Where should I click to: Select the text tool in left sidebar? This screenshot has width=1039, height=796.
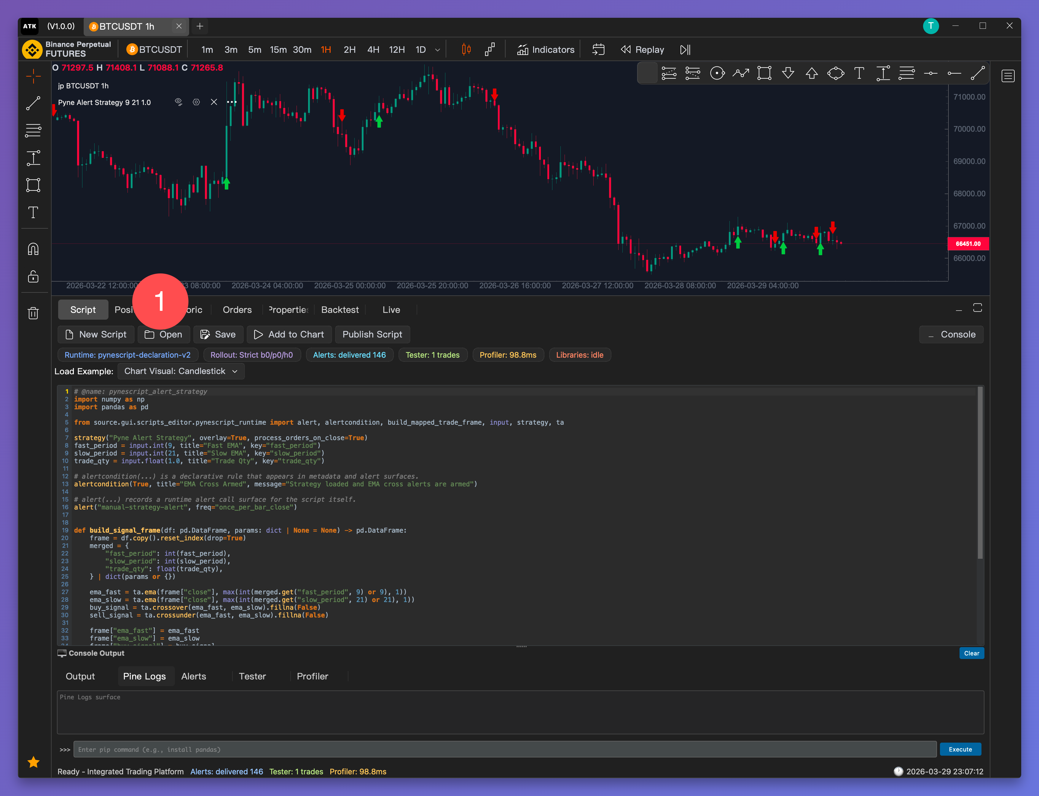tap(33, 213)
